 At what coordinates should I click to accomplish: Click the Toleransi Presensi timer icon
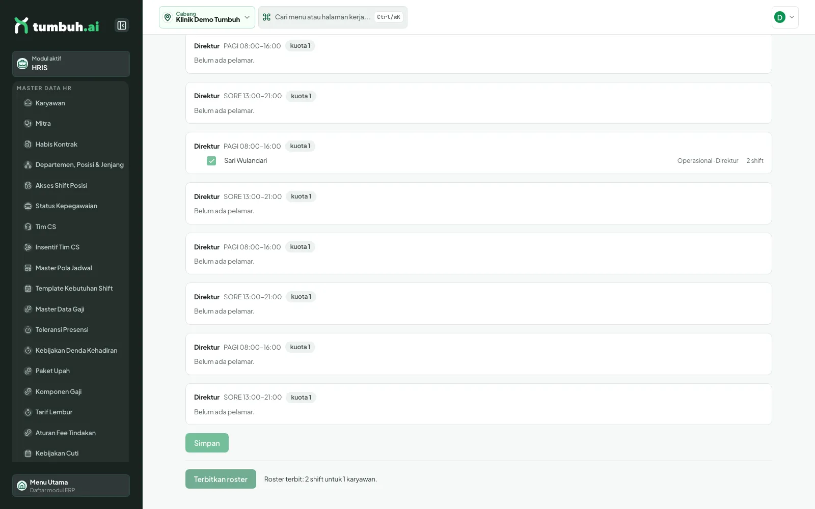click(x=28, y=330)
